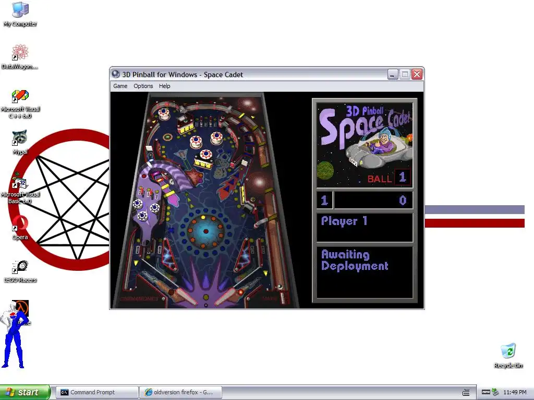Close the 3D Pinball window
The height and width of the screenshot is (400, 534).
(x=417, y=74)
